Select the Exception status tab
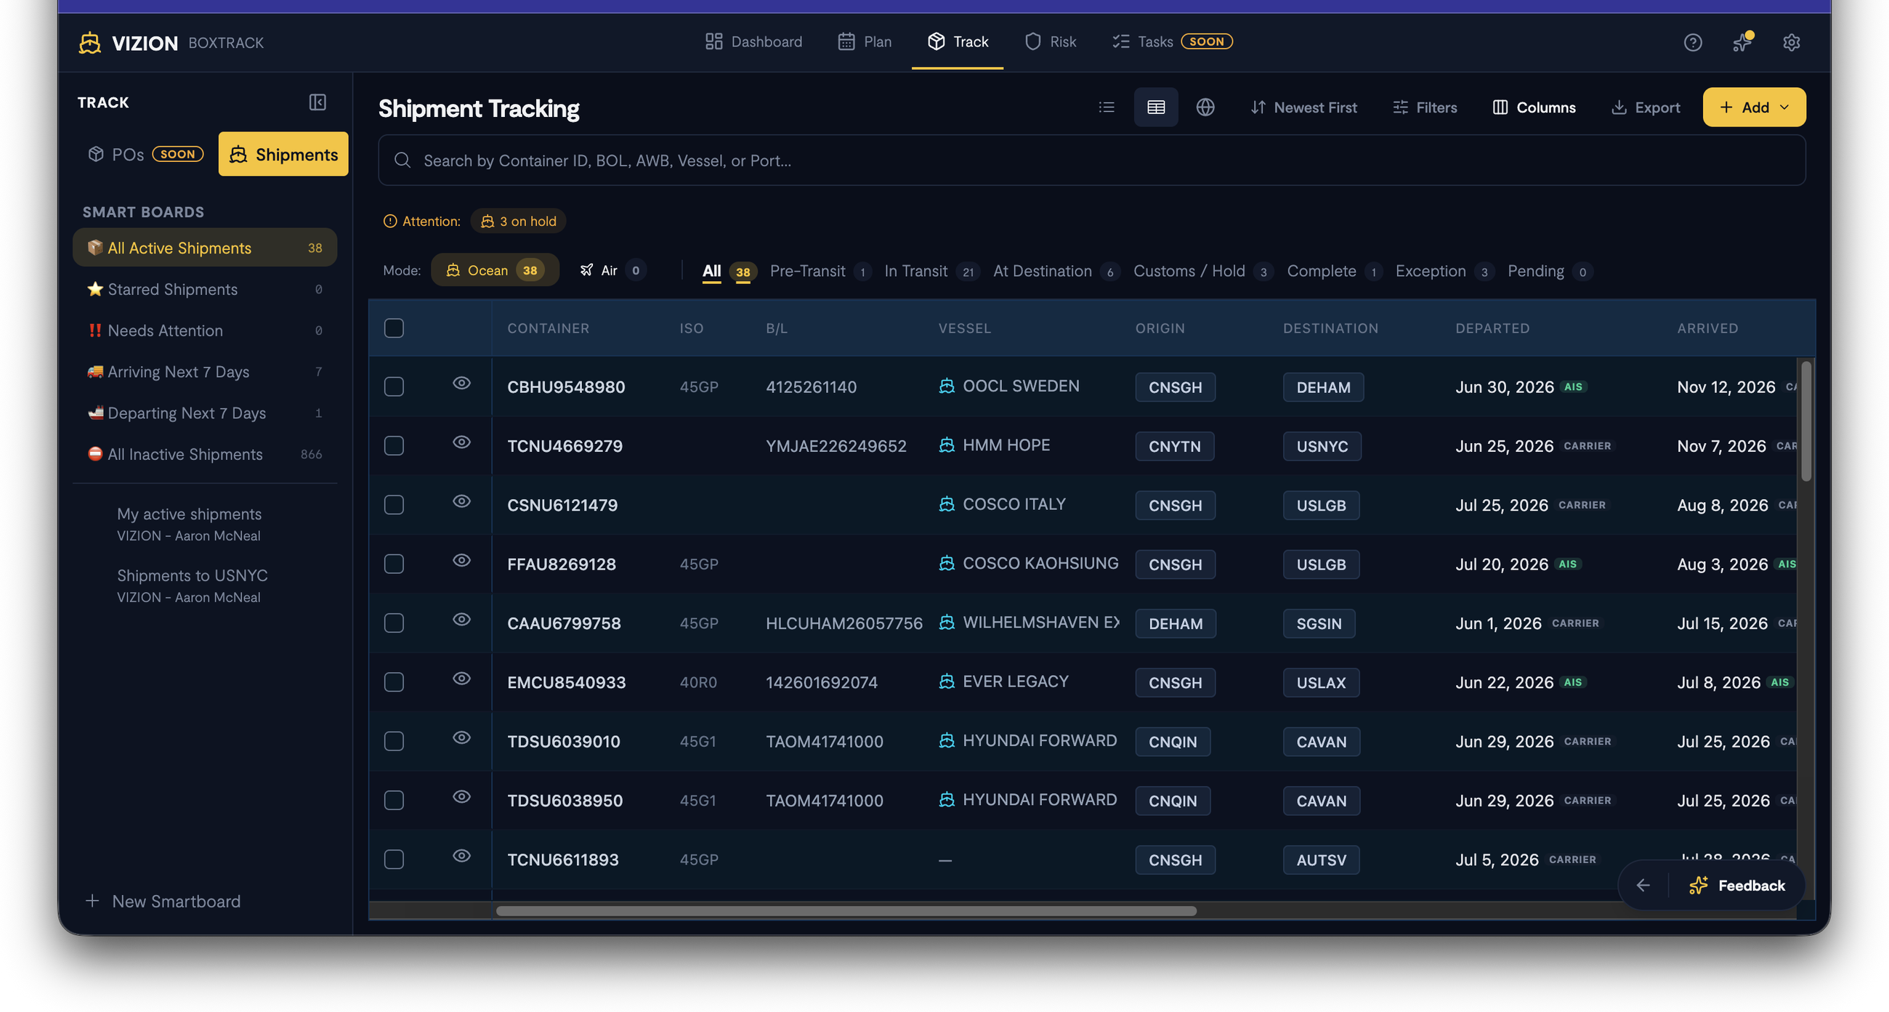The width and height of the screenshot is (1889, 1012). pos(1444,271)
